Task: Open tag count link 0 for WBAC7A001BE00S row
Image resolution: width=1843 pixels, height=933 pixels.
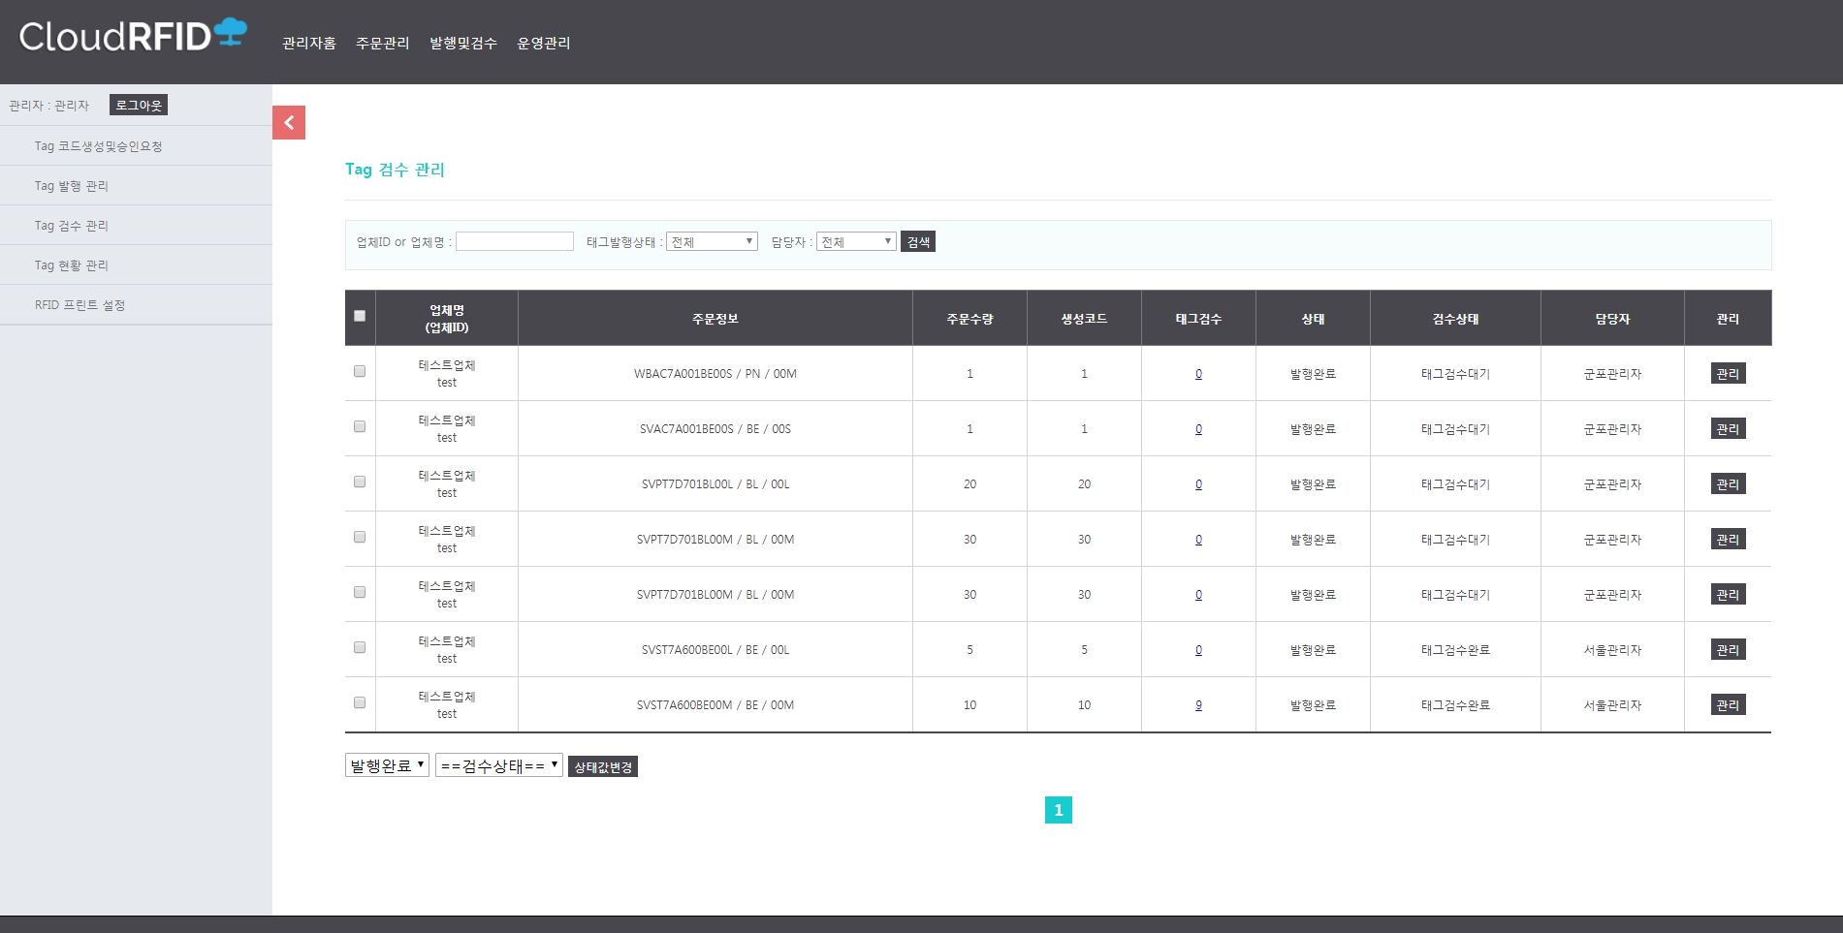Action: [1198, 374]
